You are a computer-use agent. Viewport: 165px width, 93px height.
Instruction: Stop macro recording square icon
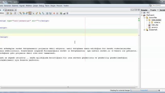tap(57, 13)
